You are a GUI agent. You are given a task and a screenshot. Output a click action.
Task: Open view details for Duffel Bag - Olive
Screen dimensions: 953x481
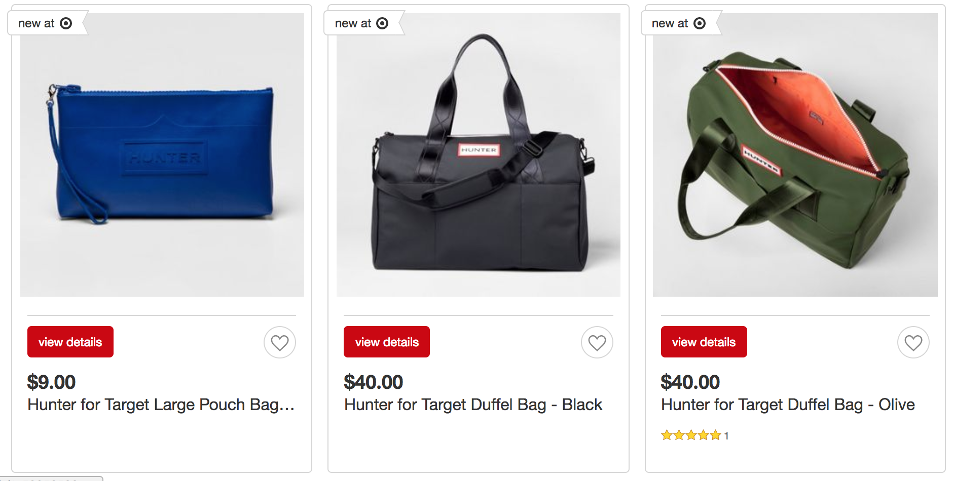[704, 342]
